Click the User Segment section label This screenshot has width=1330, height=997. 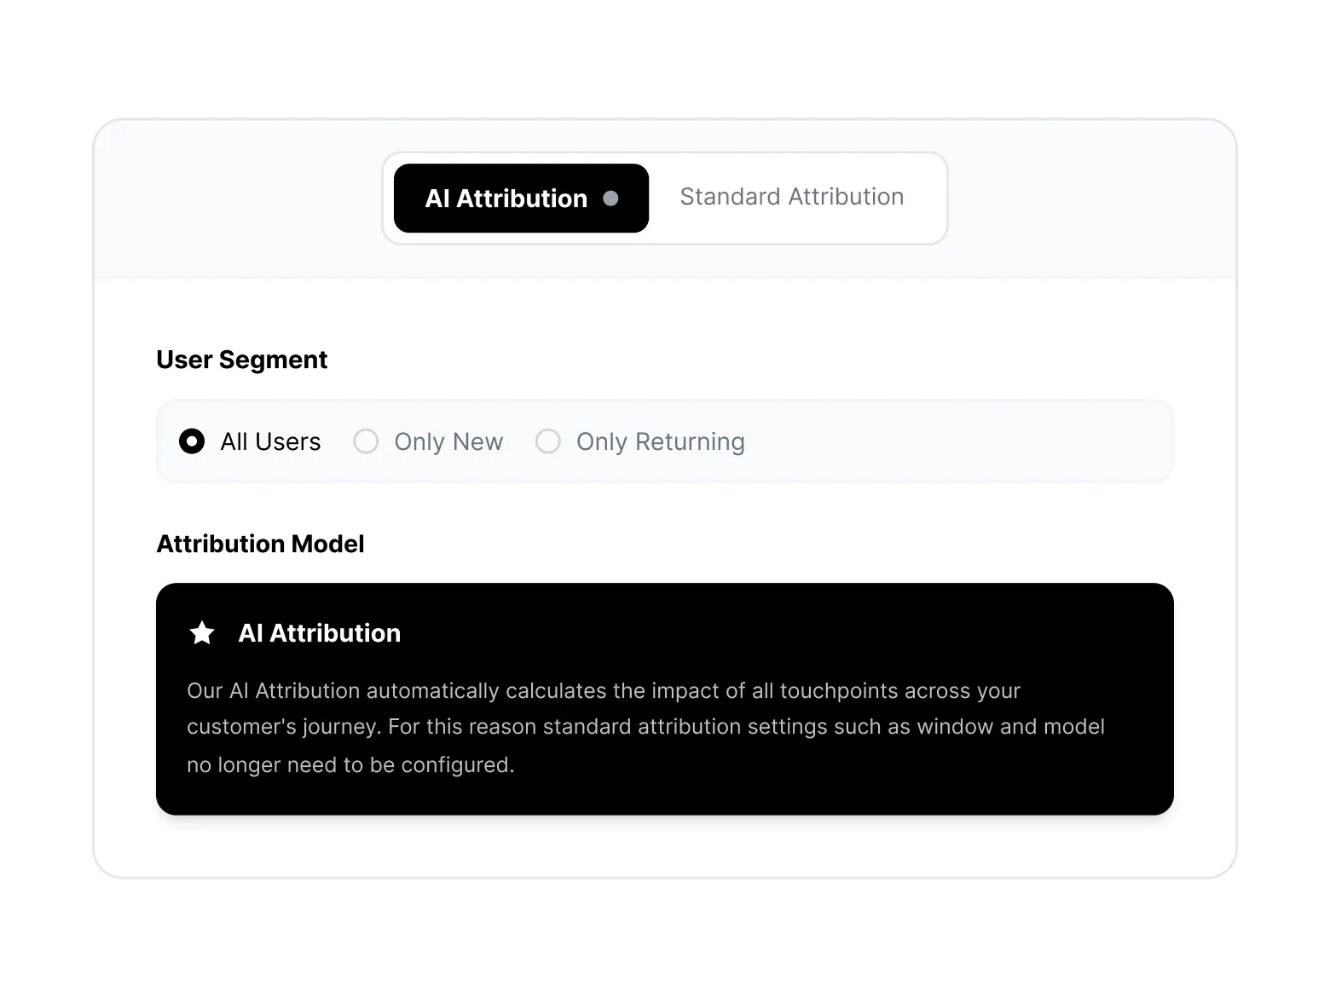click(x=241, y=360)
